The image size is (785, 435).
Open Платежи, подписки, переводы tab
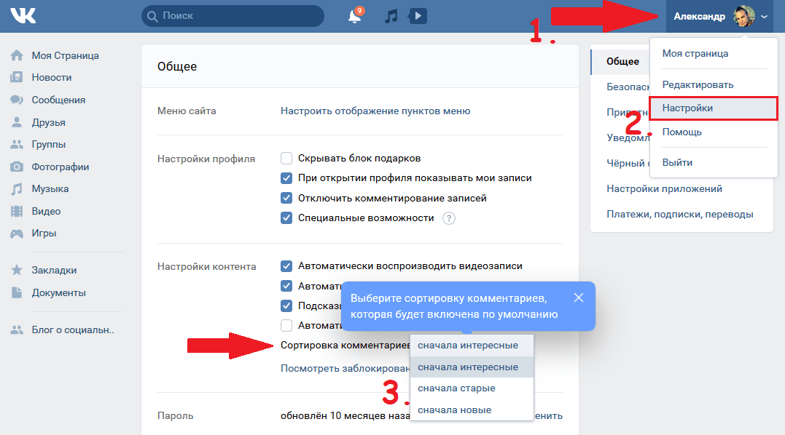[x=680, y=215]
